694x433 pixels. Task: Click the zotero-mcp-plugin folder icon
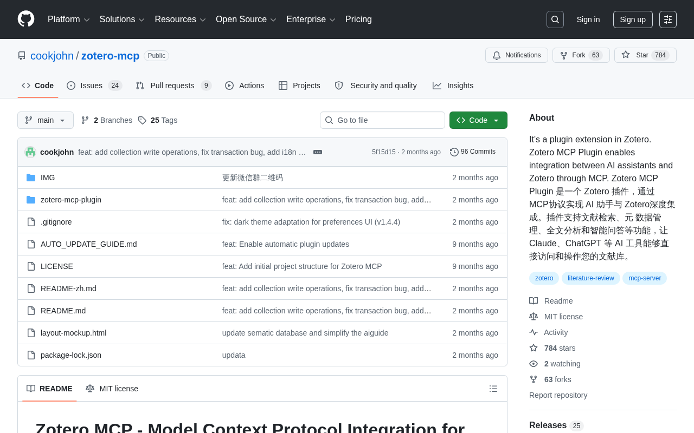tap(31, 200)
